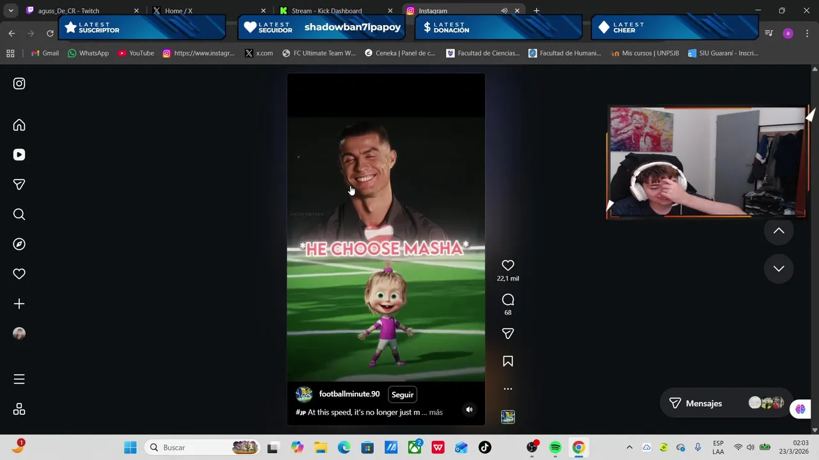Open the x.com bookmark
The width and height of the screenshot is (819, 460).
[x=258, y=53]
